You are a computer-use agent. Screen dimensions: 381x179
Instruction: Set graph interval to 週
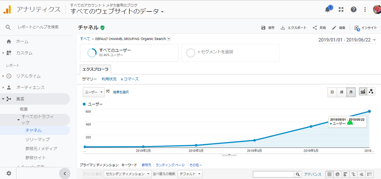click(342, 92)
